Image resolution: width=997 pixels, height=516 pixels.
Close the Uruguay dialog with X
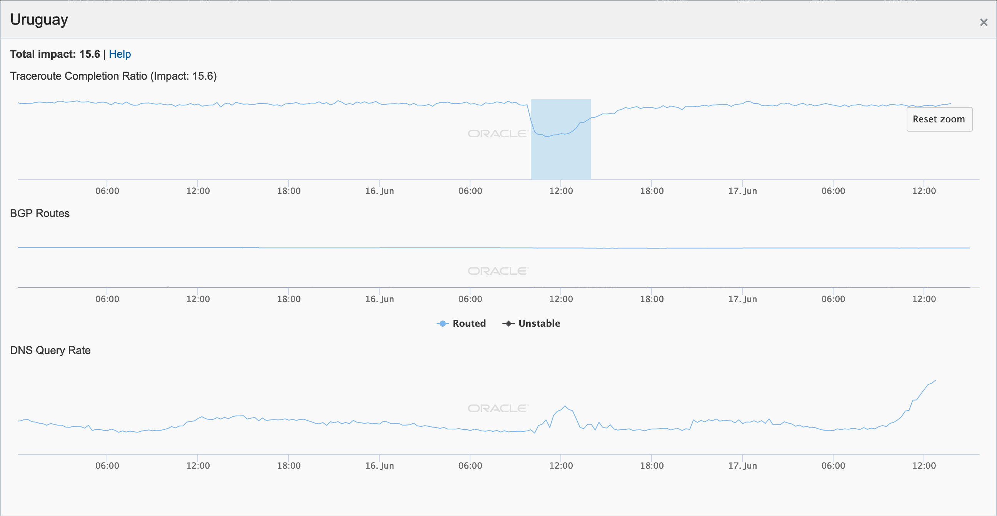click(984, 22)
